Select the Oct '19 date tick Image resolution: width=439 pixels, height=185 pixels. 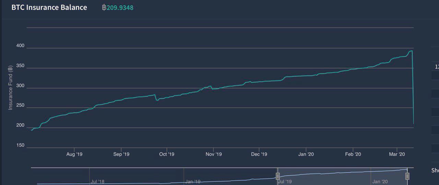tap(167, 154)
